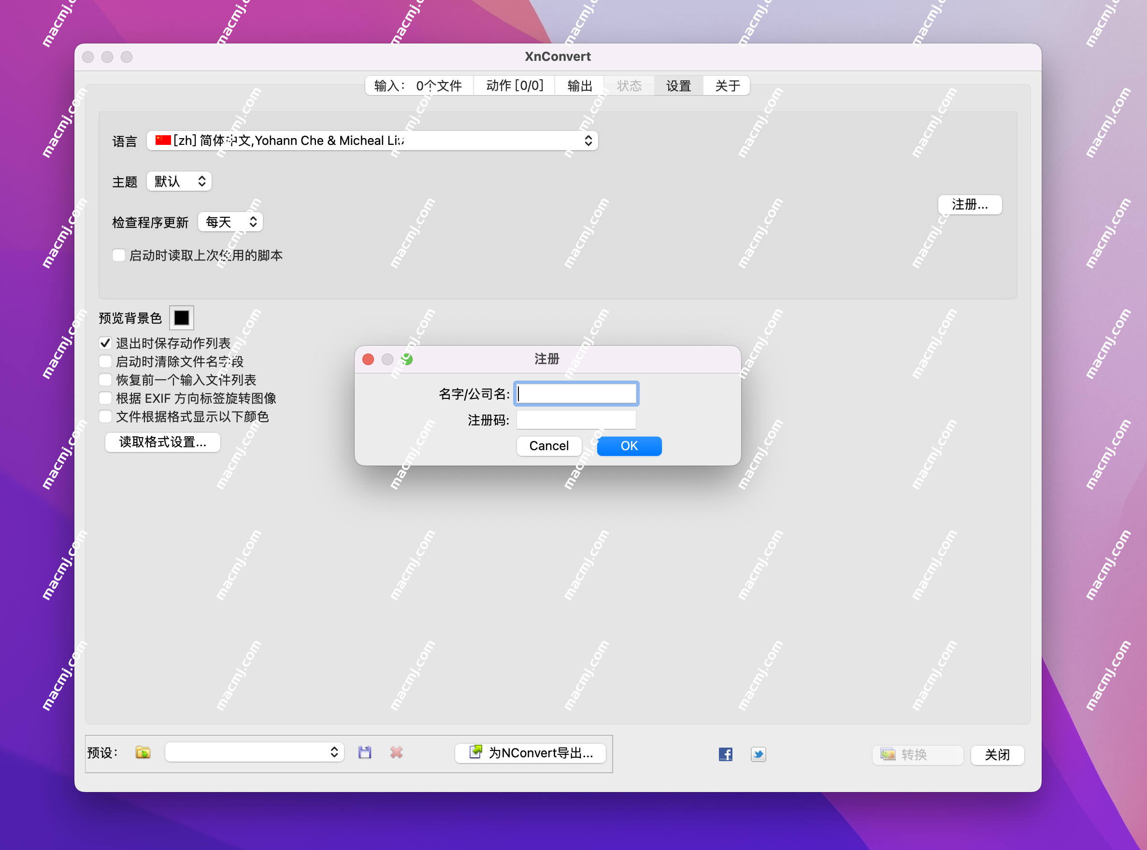Switch to the 关于 tab
Viewport: 1147px width, 850px height.
coord(727,85)
